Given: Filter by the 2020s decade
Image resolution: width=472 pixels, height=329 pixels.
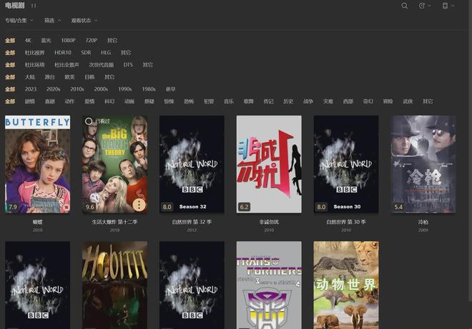Looking at the screenshot, I should tap(54, 89).
